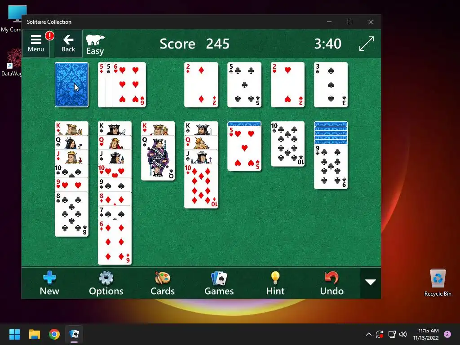
Task: Click the sync status tray icon
Action: (x=380, y=334)
